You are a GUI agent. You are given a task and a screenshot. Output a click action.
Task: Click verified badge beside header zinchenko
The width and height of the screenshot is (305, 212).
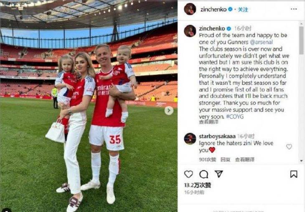pyautogui.click(x=230, y=9)
